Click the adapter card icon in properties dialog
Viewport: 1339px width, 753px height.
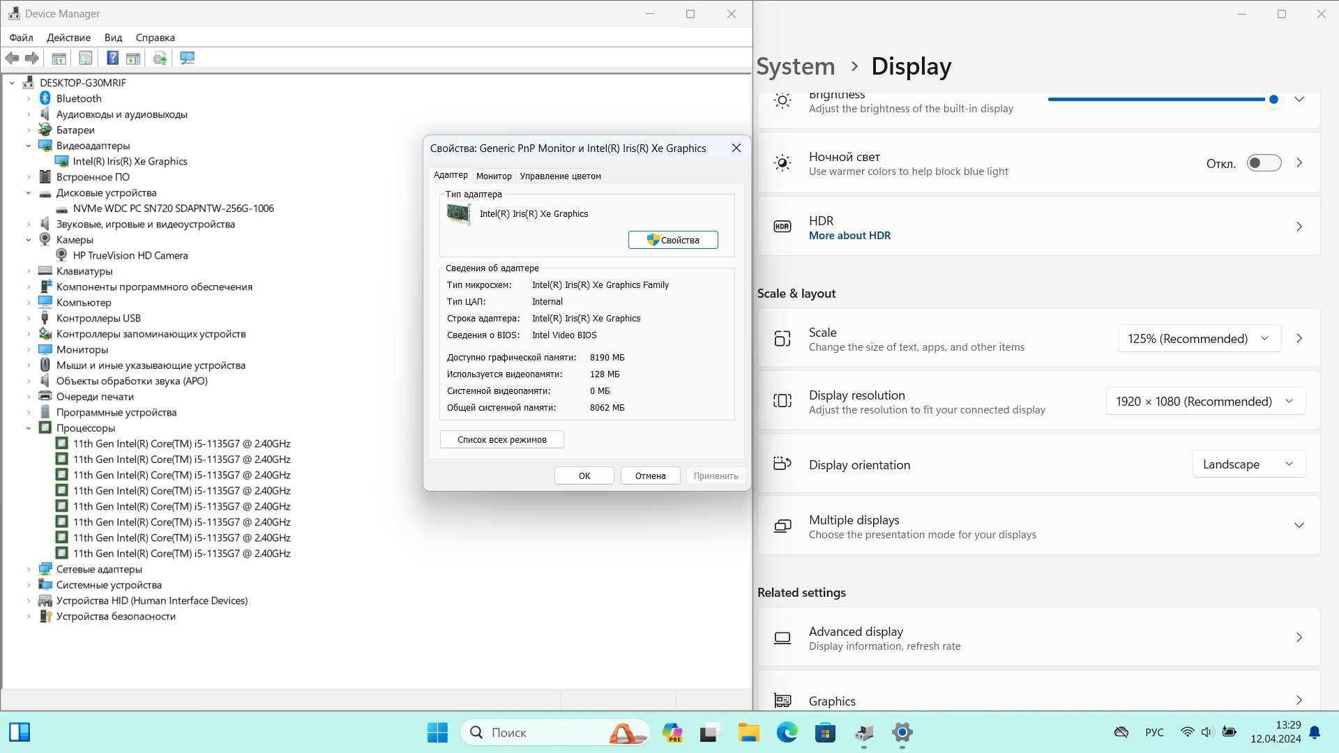459,214
